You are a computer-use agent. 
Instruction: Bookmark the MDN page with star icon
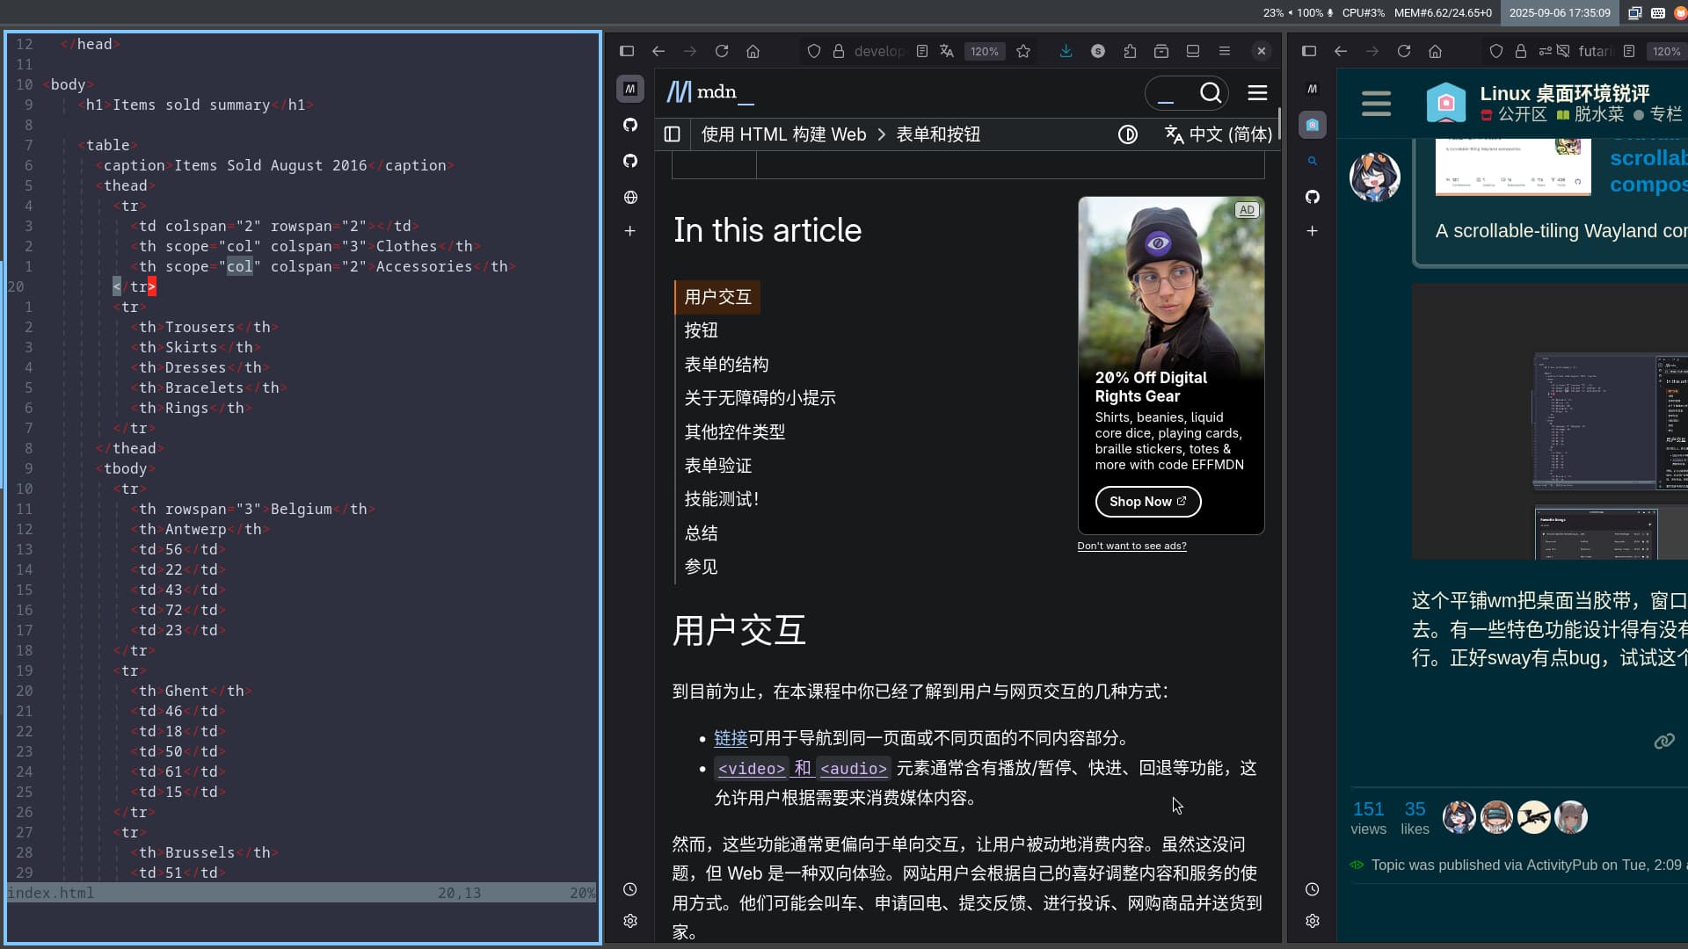(x=1023, y=51)
